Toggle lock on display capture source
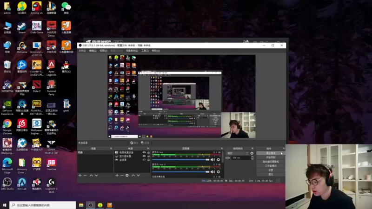This screenshot has width=372, height=209. click(148, 156)
